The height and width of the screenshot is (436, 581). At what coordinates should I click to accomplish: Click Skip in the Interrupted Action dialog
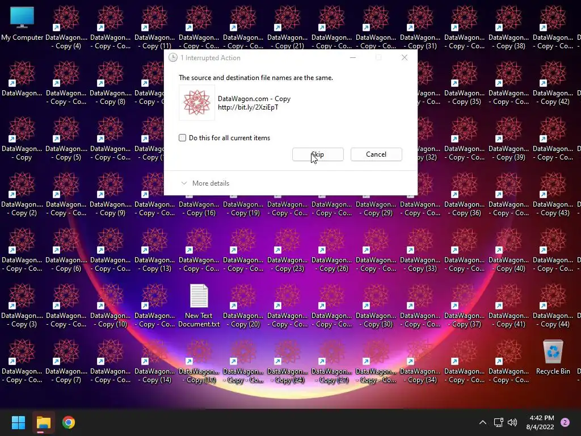(318, 154)
